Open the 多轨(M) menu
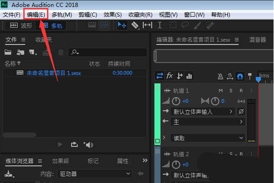Viewport: 274px width, 183px height. 62,15
